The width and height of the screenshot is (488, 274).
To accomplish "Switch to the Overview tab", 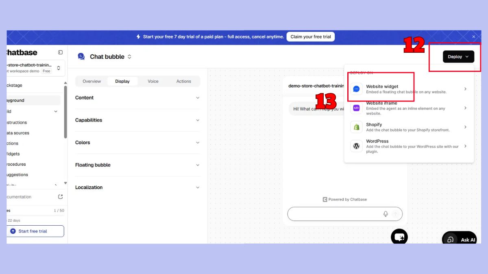I will click(x=91, y=81).
